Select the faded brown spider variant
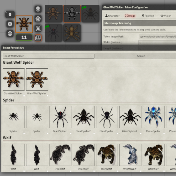The height and width of the screenshot is (176, 176). (53, 14)
